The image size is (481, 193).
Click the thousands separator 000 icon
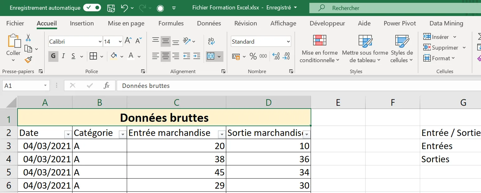coord(263,56)
